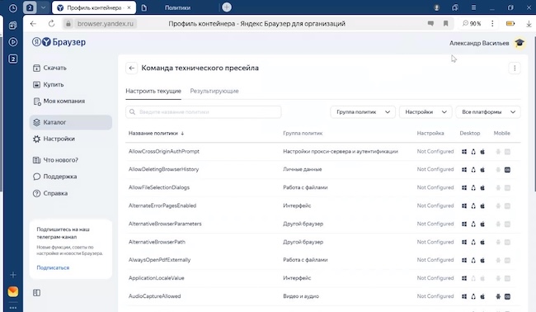The height and width of the screenshot is (312, 536).
Task: Click Android icon in AudioCaptureAllowed row
Action: pos(498,296)
